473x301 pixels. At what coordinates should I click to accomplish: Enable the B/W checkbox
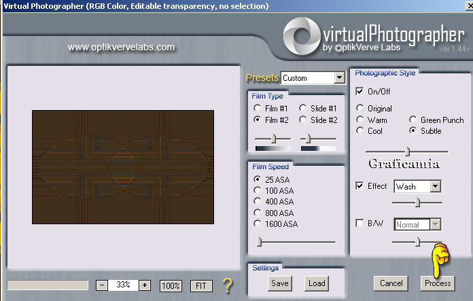360,223
